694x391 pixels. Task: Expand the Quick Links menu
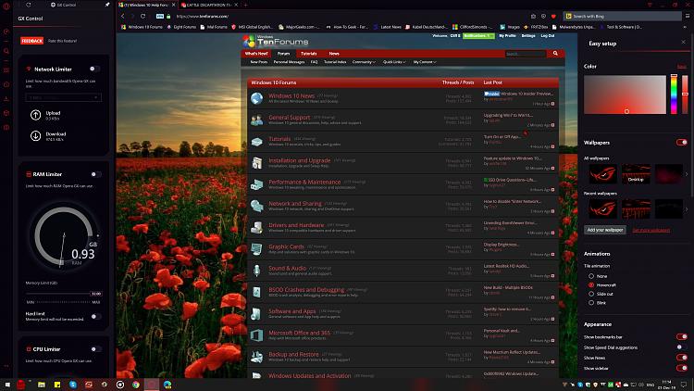tap(392, 61)
